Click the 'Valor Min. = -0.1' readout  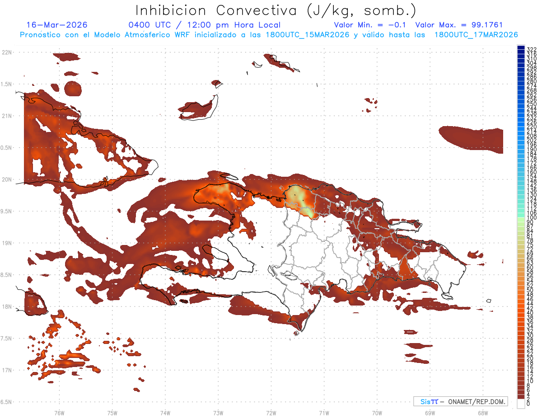pos(370,25)
